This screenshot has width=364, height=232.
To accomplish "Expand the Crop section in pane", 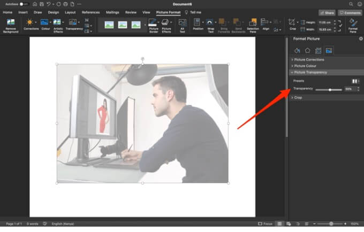I will pos(327,98).
